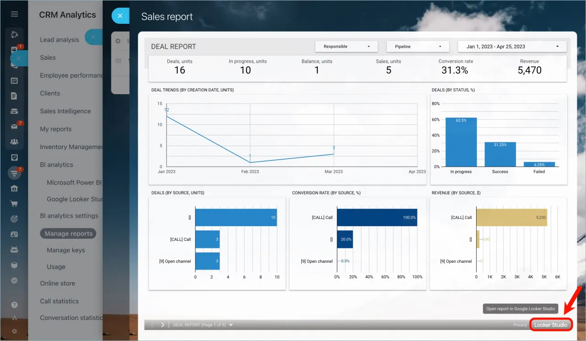Click the shopping cart sidebar icon

pyautogui.click(x=14, y=204)
